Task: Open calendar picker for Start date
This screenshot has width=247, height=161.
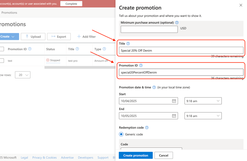Action: point(174,101)
